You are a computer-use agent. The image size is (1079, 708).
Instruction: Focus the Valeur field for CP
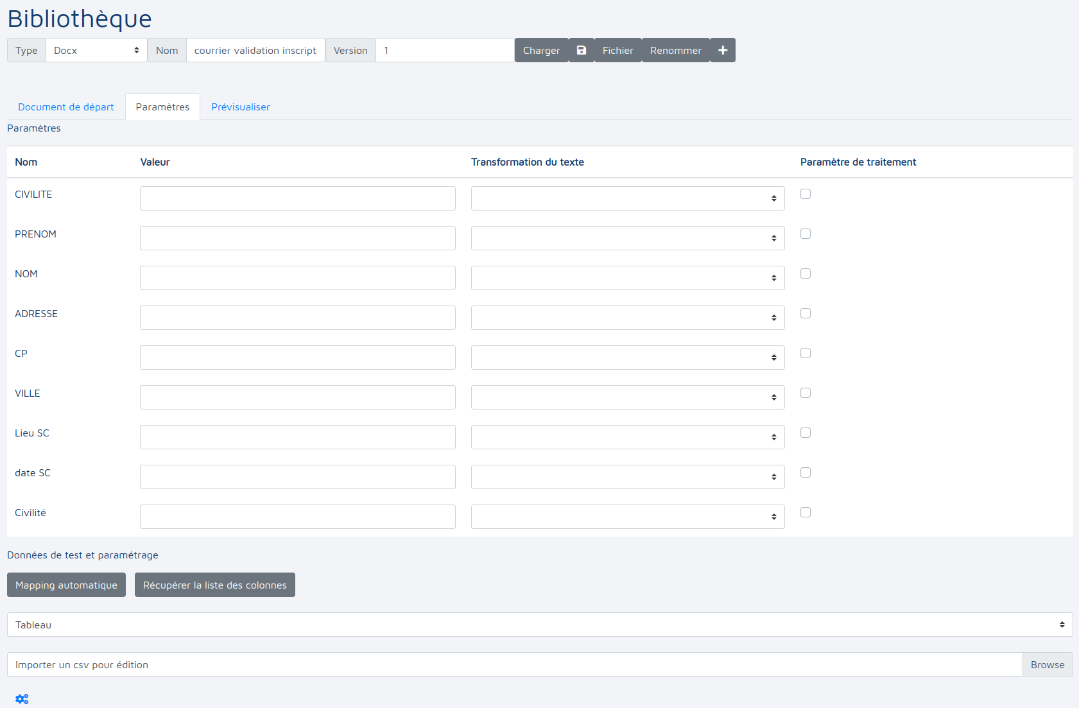[297, 358]
